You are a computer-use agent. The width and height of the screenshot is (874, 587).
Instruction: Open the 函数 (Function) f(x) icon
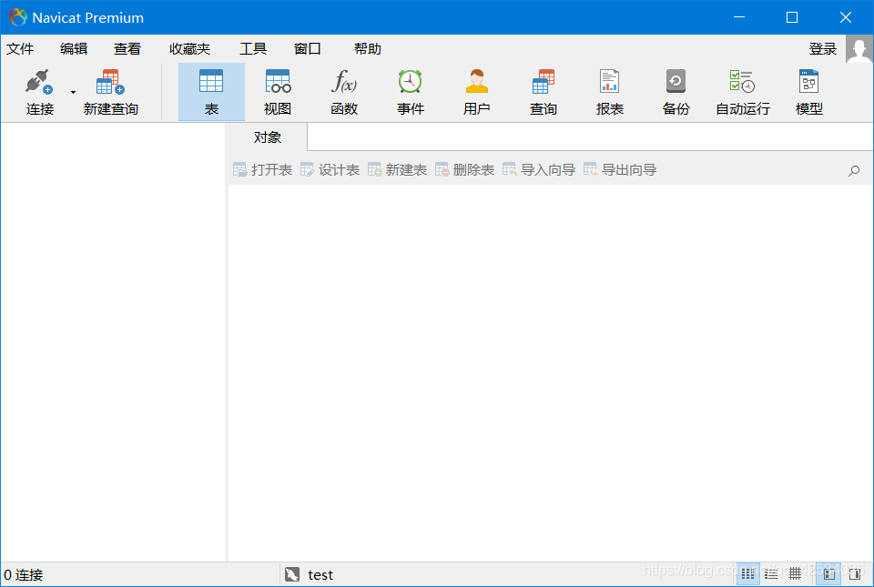(344, 82)
